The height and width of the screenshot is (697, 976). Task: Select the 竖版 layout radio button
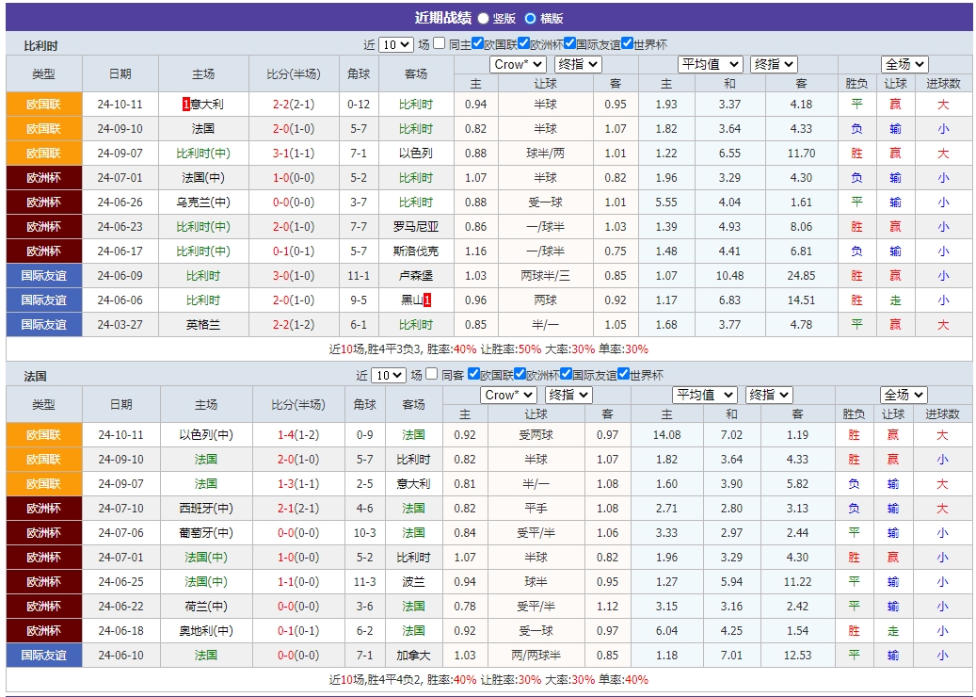[x=483, y=17]
